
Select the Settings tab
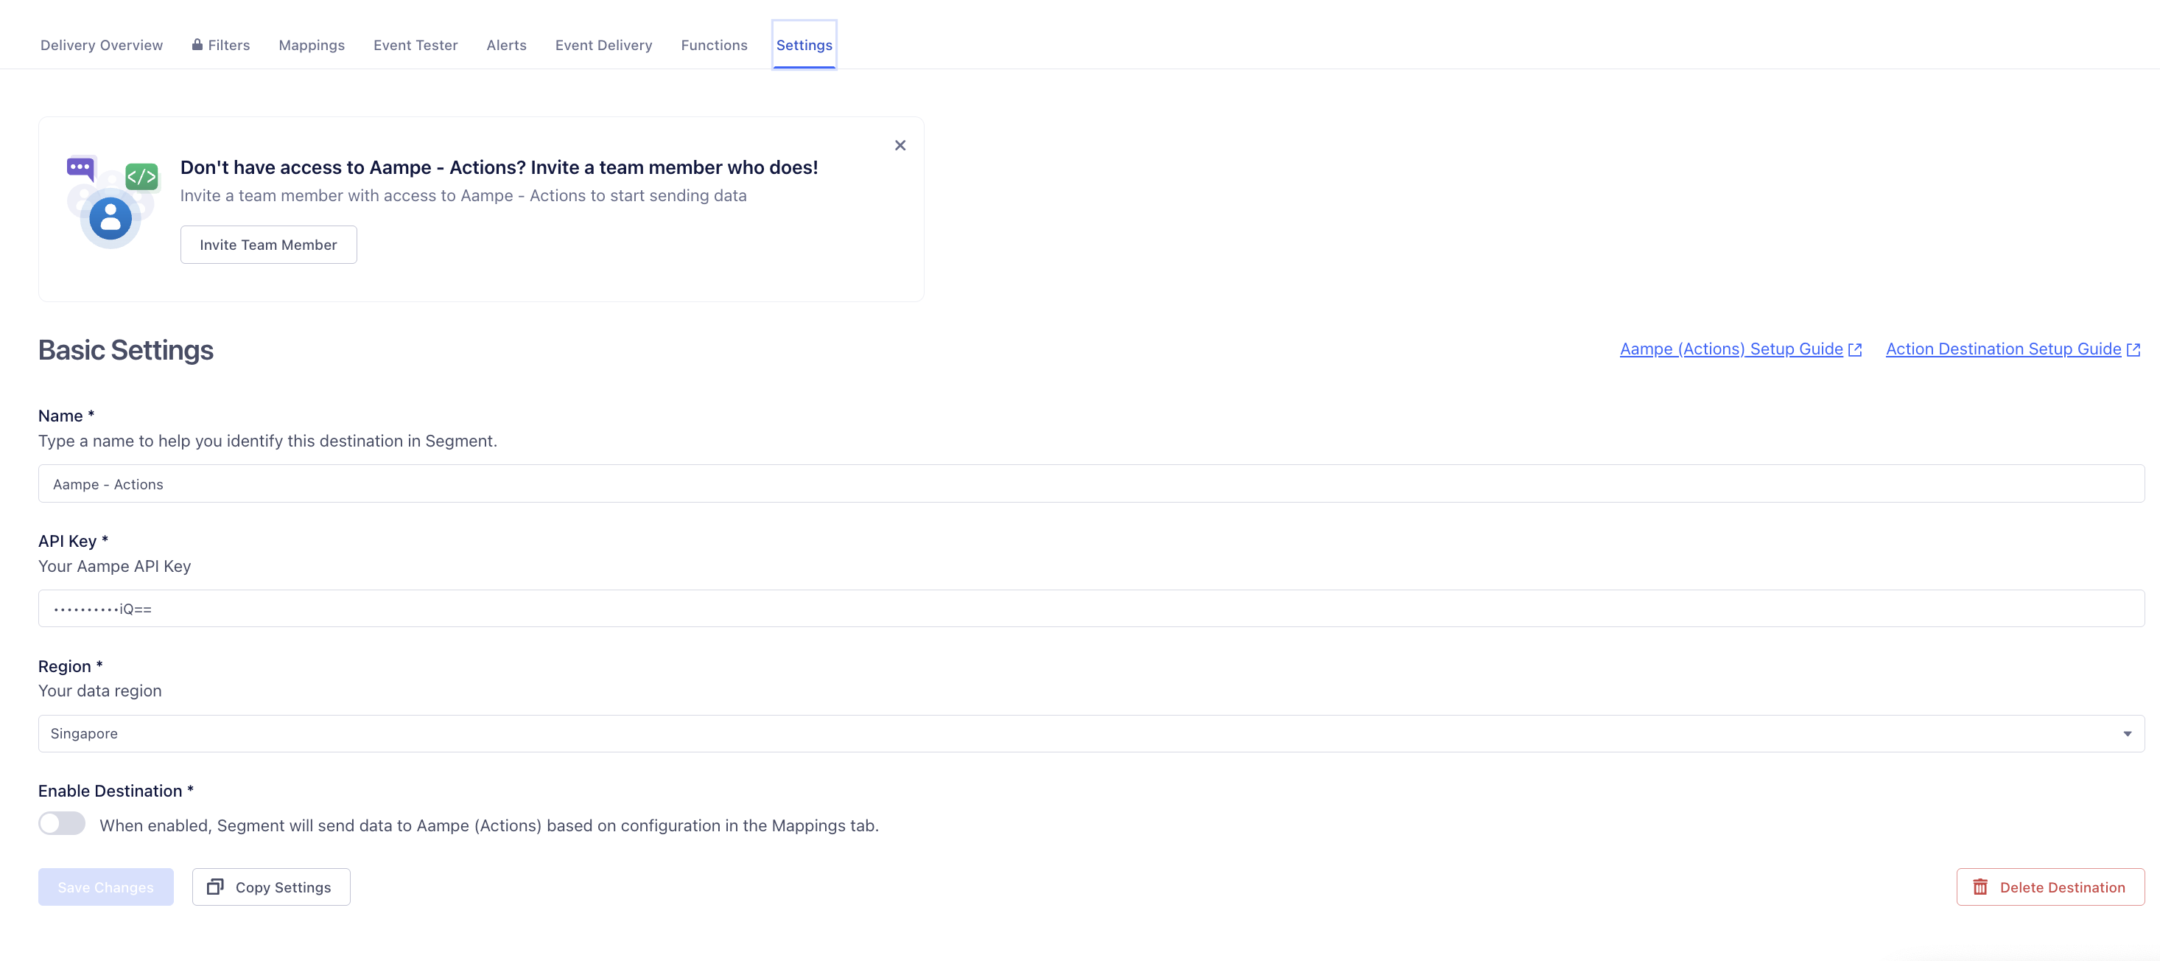pyautogui.click(x=804, y=45)
